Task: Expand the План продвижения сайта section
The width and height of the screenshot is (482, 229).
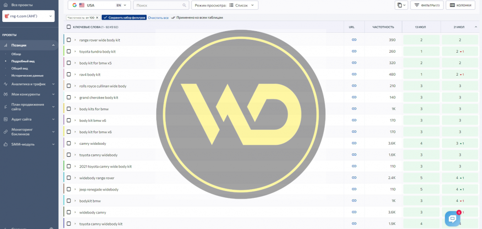Action: pos(53,107)
